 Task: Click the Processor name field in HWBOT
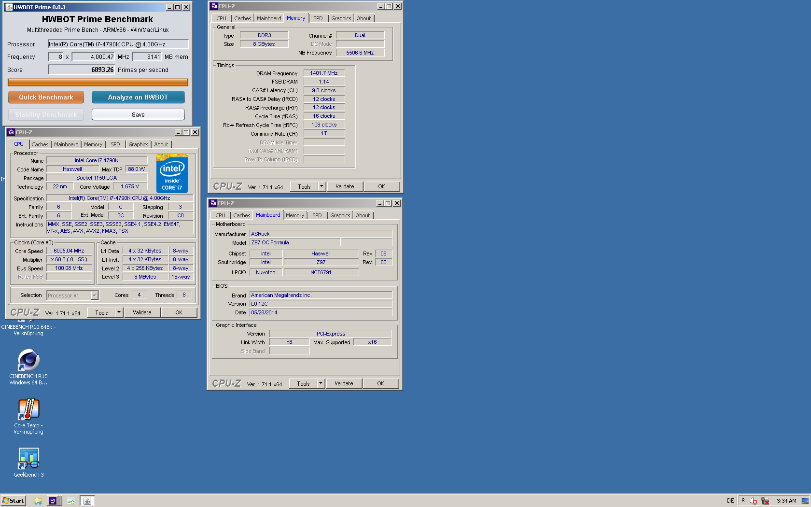(118, 44)
